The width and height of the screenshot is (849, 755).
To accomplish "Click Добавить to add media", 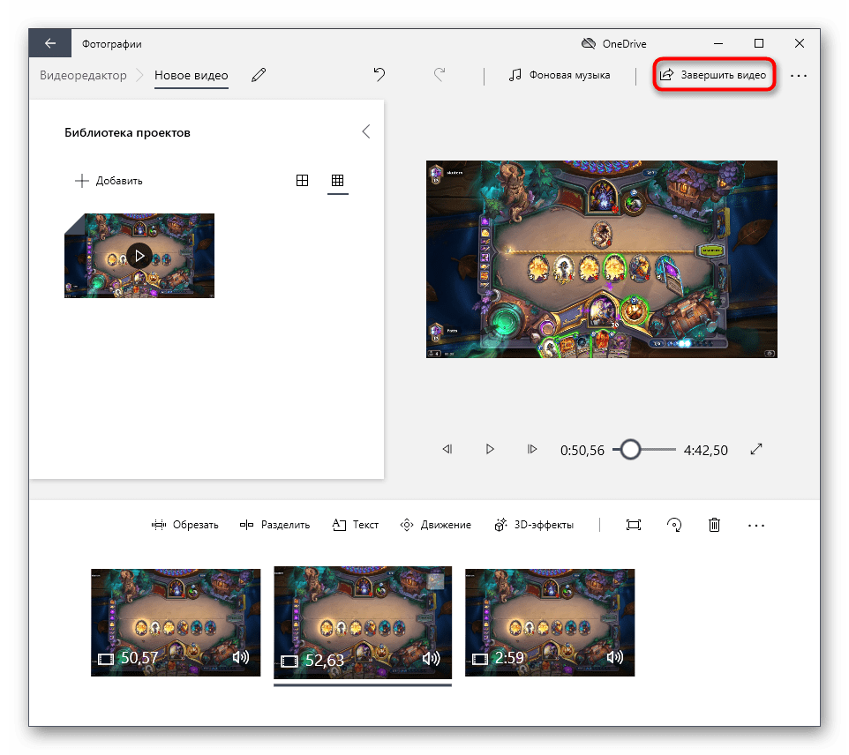I will click(109, 181).
